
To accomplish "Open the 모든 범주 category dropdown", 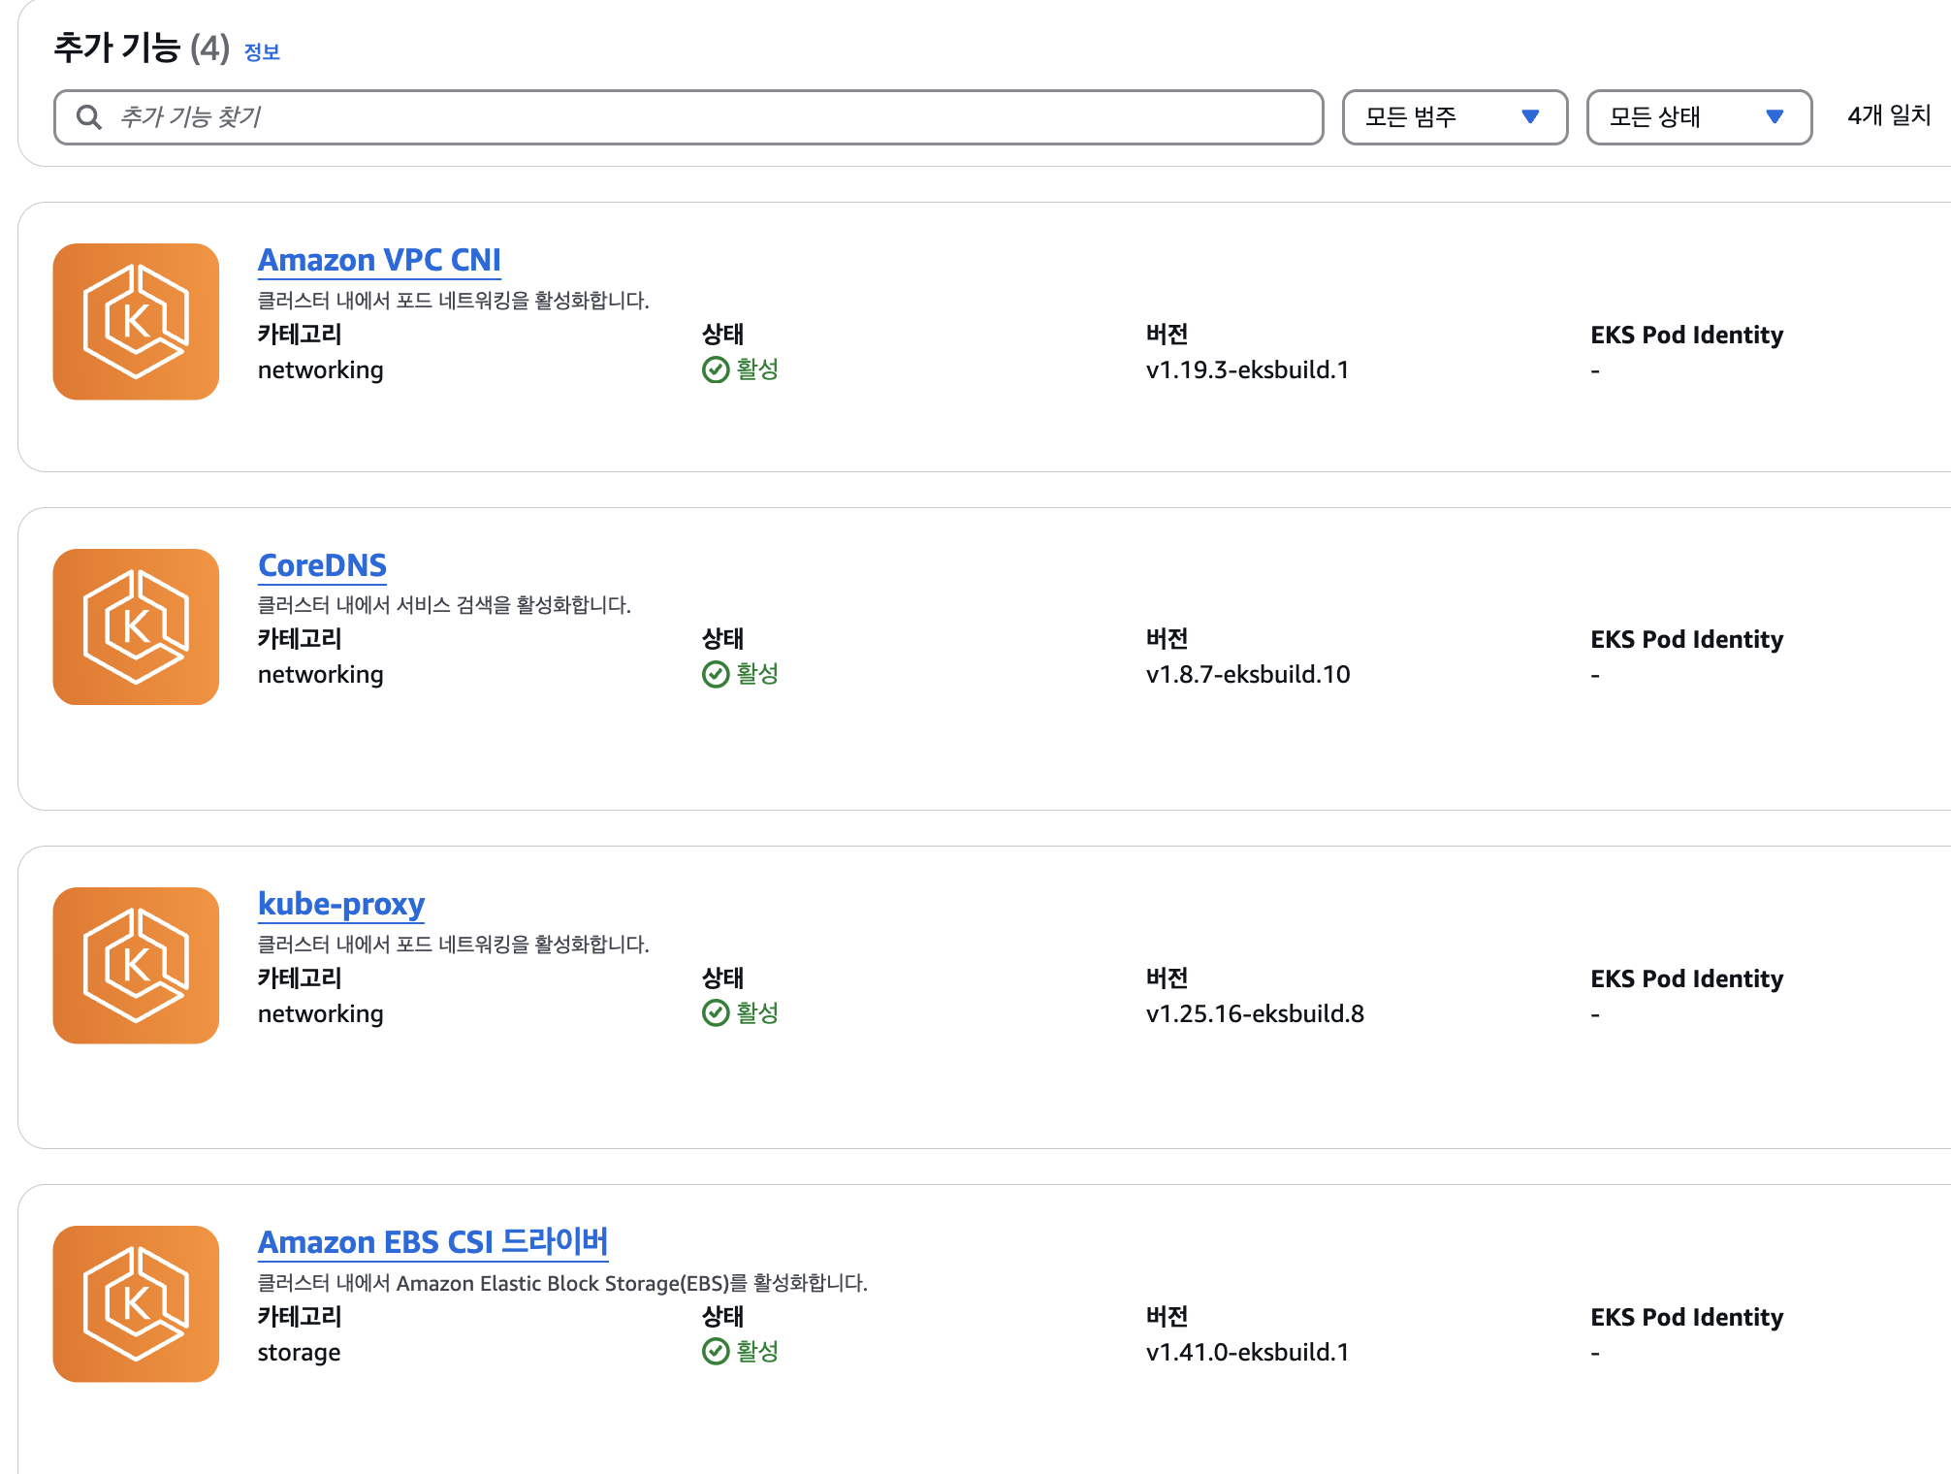I will [1454, 117].
